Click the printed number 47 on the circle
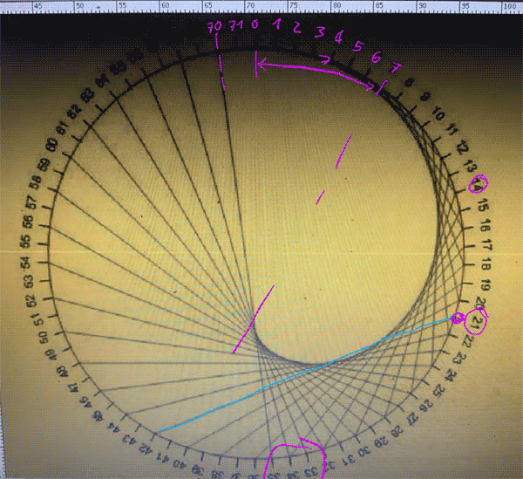Image resolution: width=523 pixels, height=479 pixels. coord(72,387)
